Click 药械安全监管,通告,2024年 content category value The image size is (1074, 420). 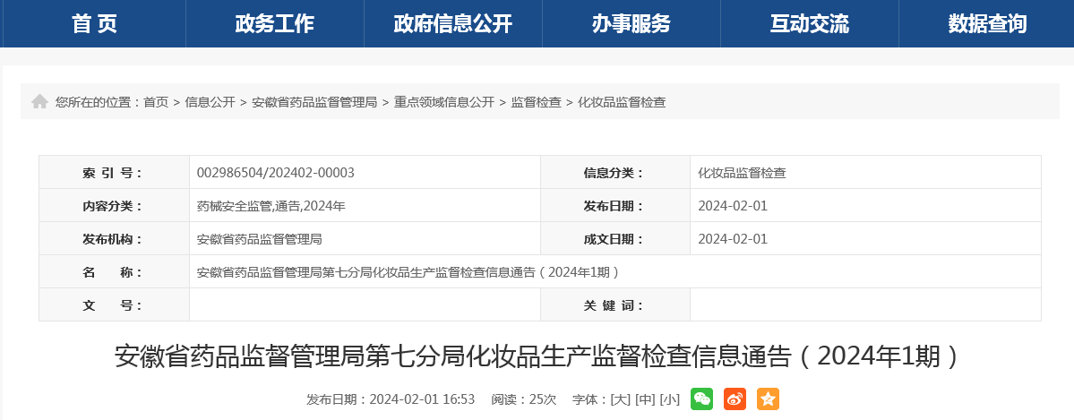tap(271, 206)
